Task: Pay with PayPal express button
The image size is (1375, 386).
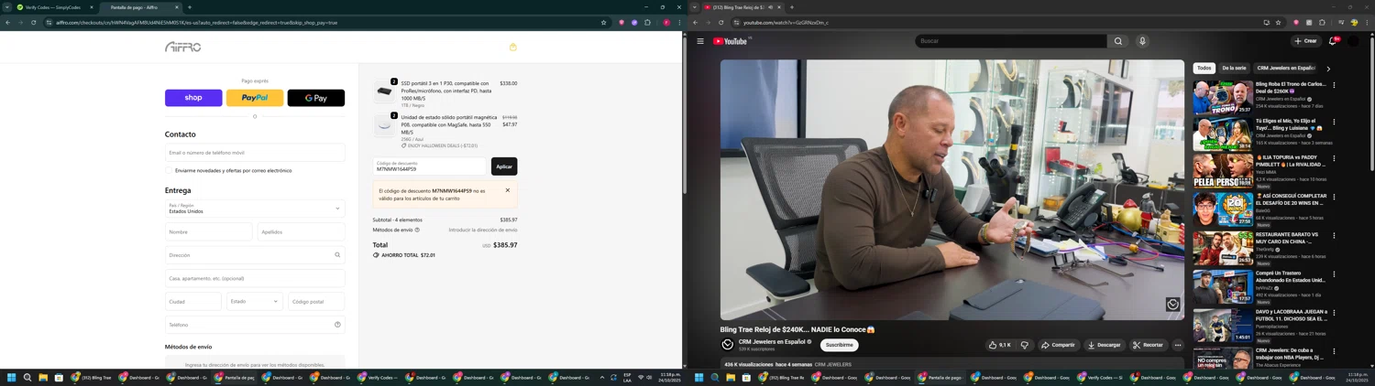Action: tap(255, 98)
